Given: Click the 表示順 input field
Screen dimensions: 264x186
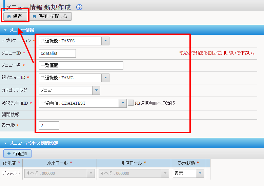Looking at the screenshot, I should (49, 125).
